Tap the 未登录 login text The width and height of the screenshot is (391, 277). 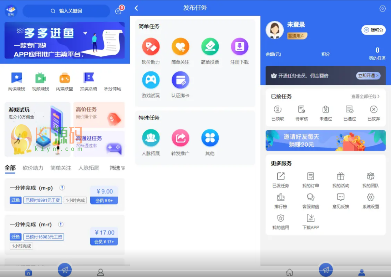coord(296,25)
